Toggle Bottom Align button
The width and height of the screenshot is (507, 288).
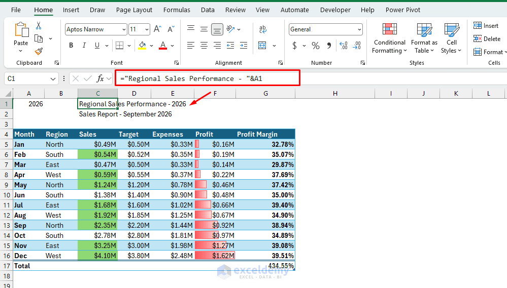217,29
